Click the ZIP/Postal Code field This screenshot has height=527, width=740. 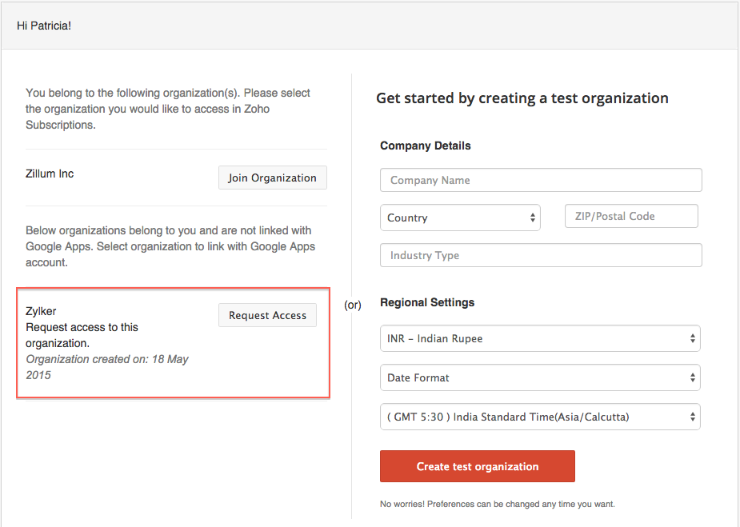(631, 216)
